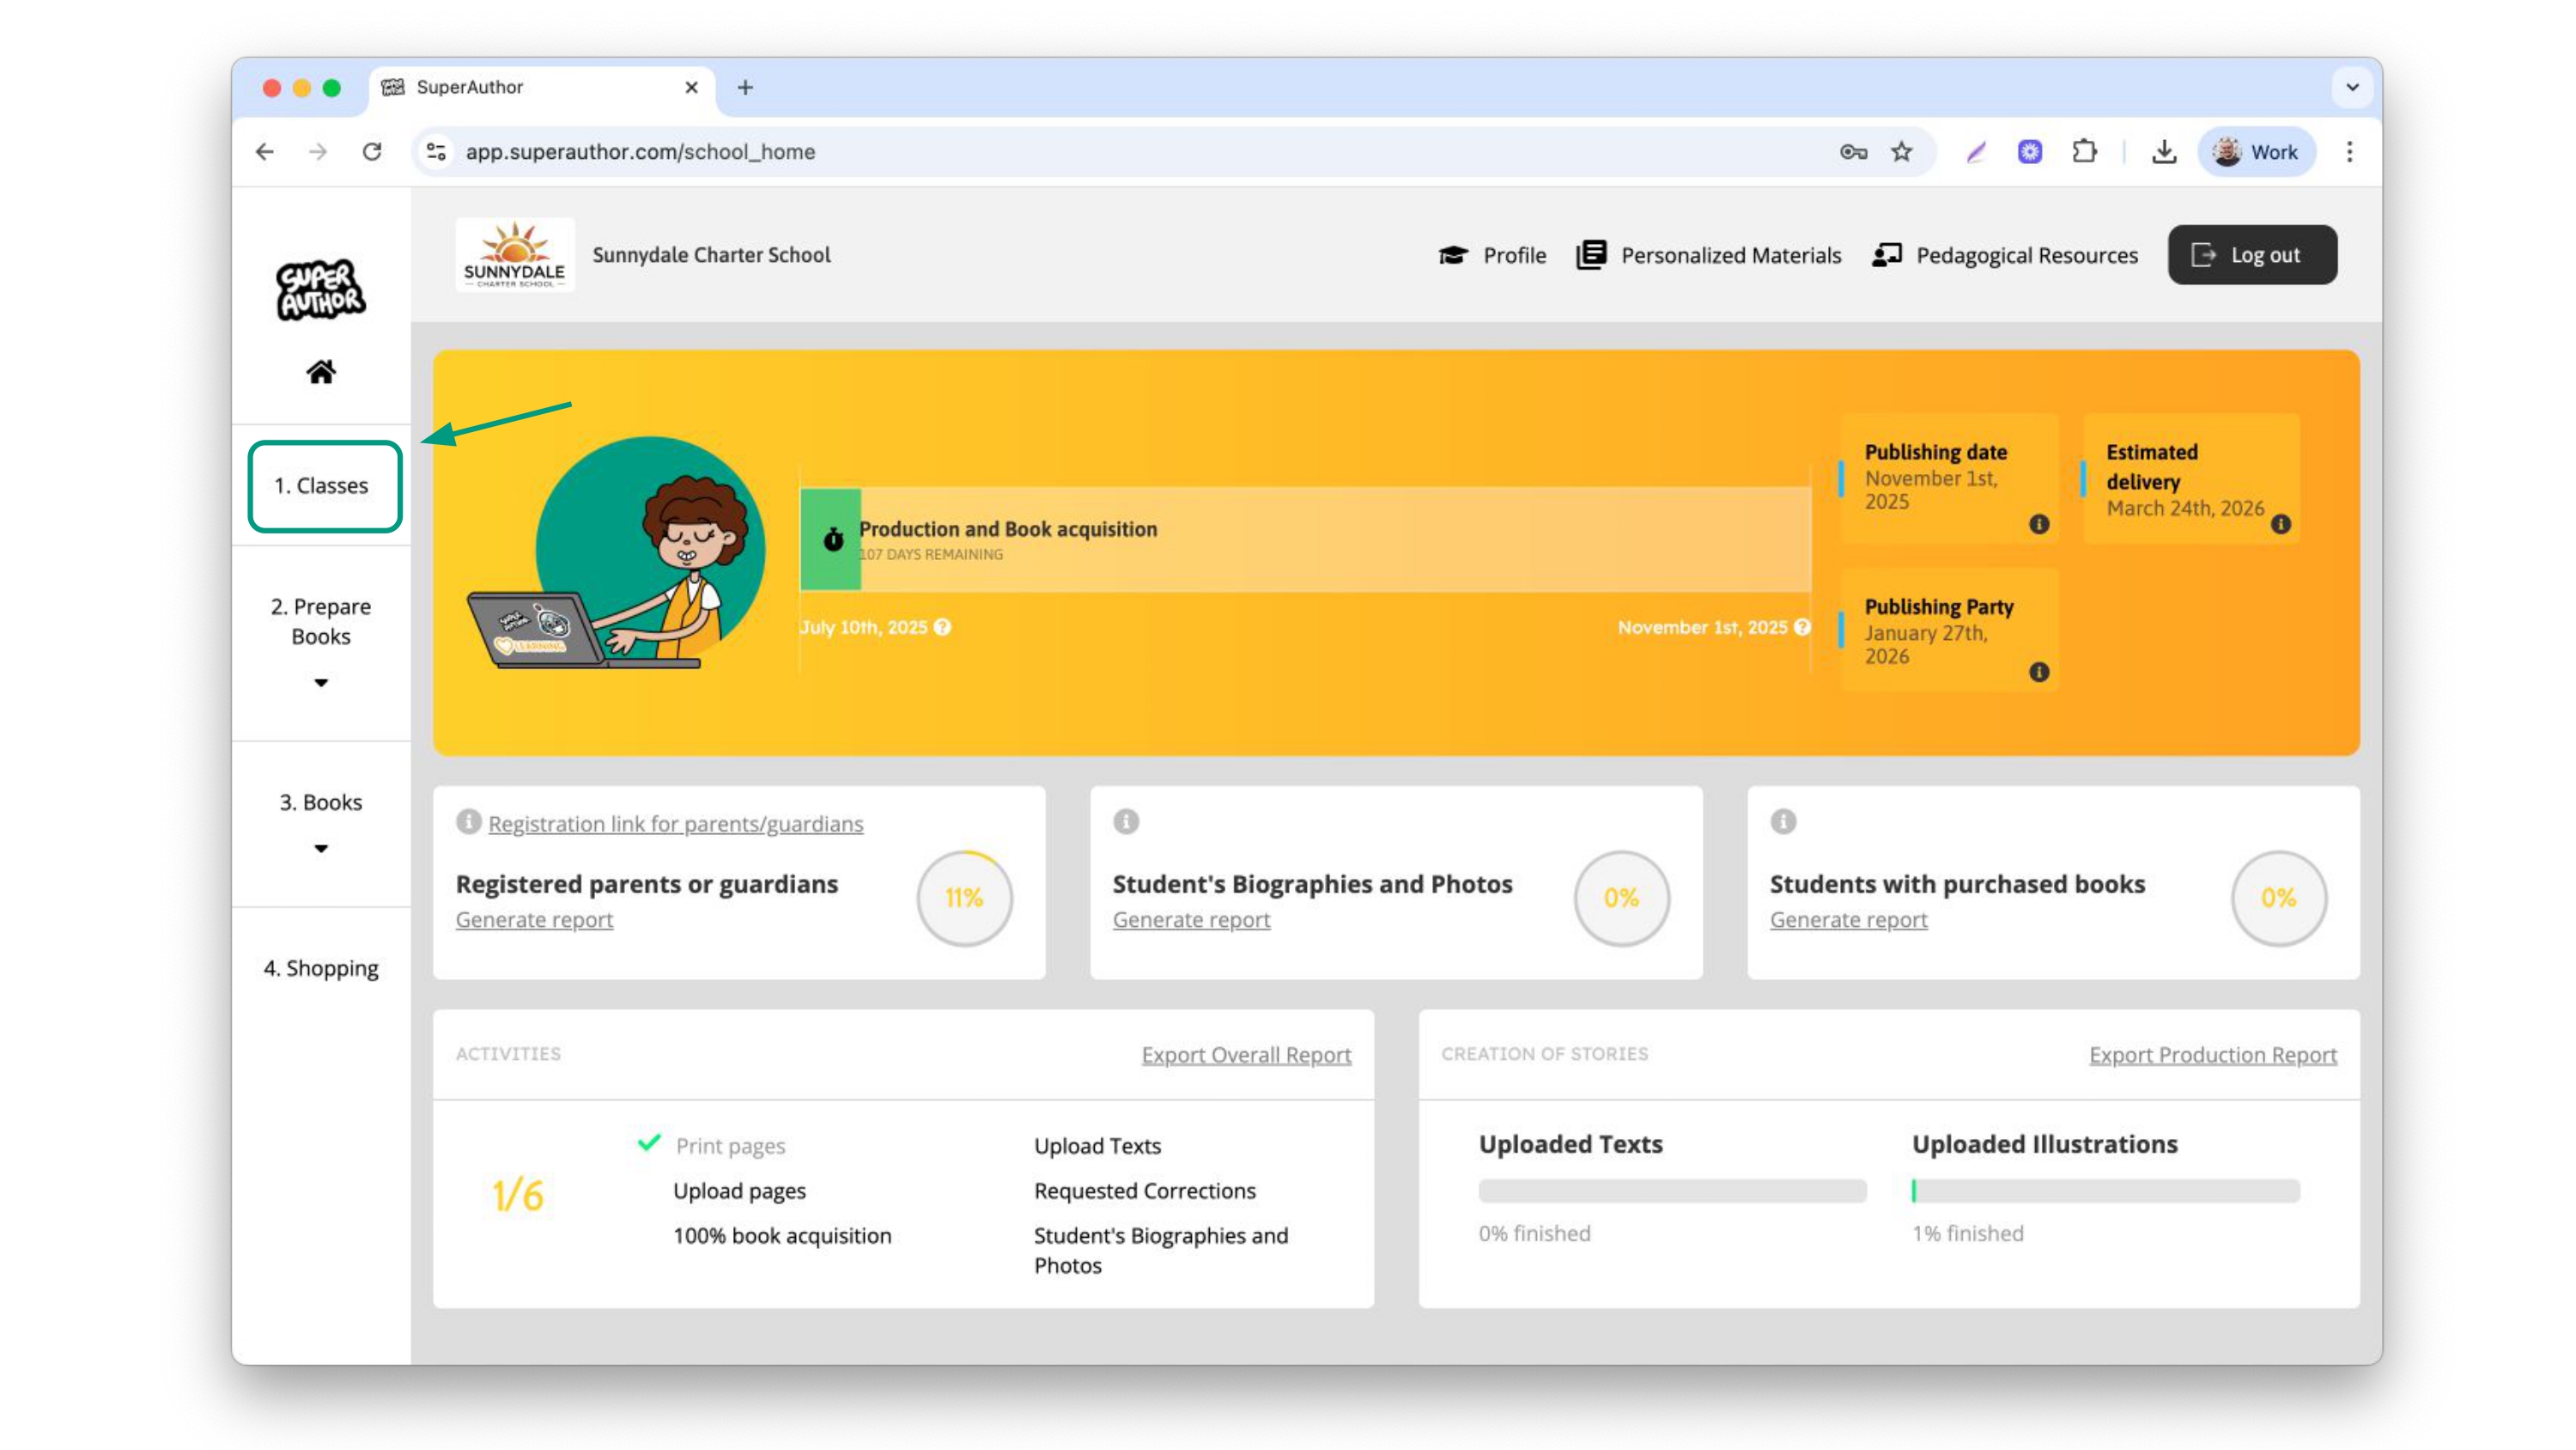
Task: Generate report for Registered parents or guardians
Action: [x=534, y=920]
